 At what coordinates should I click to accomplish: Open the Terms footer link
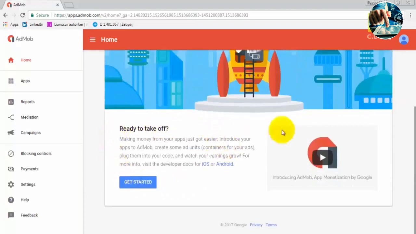point(271,225)
